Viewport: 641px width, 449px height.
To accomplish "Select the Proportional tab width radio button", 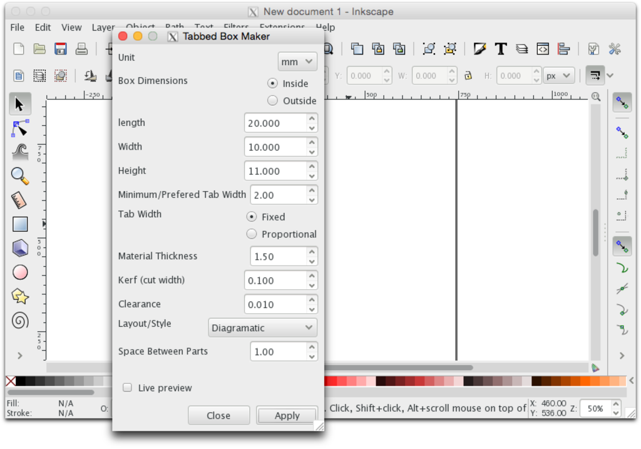I will [252, 234].
